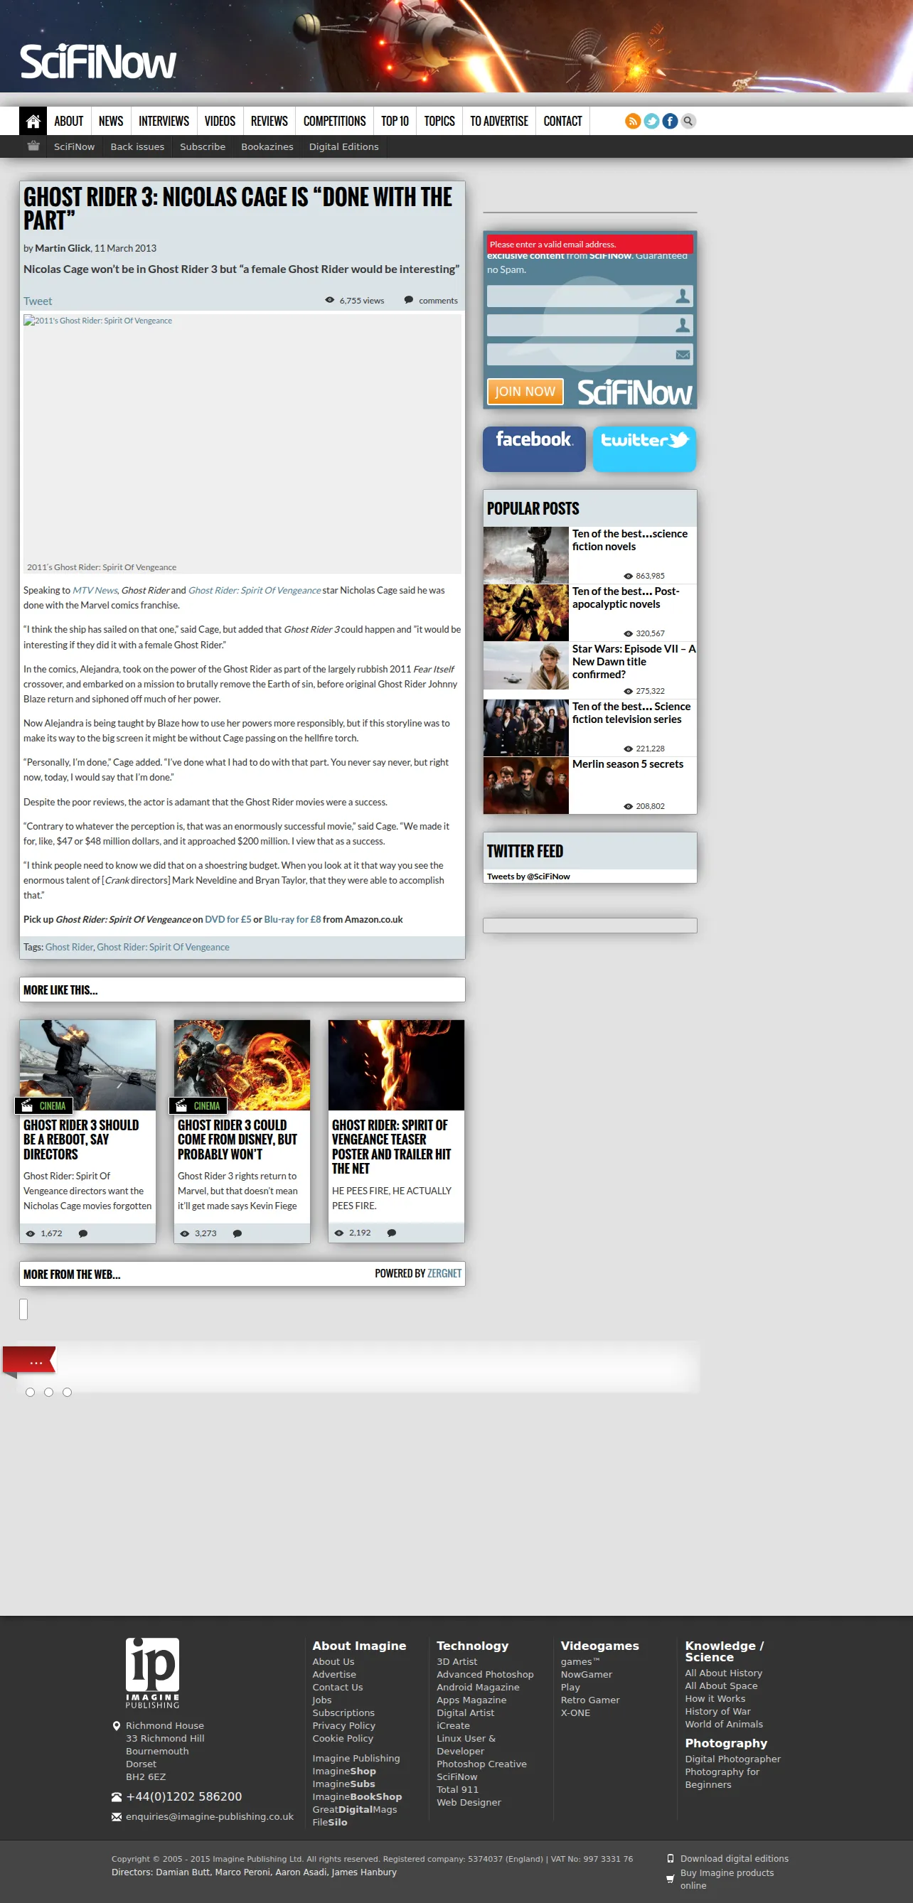Open the Competitions menu
This screenshot has width=913, height=1903.
pyautogui.click(x=335, y=121)
